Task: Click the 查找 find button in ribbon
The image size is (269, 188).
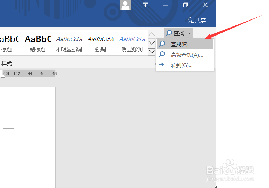Action: 175,33
